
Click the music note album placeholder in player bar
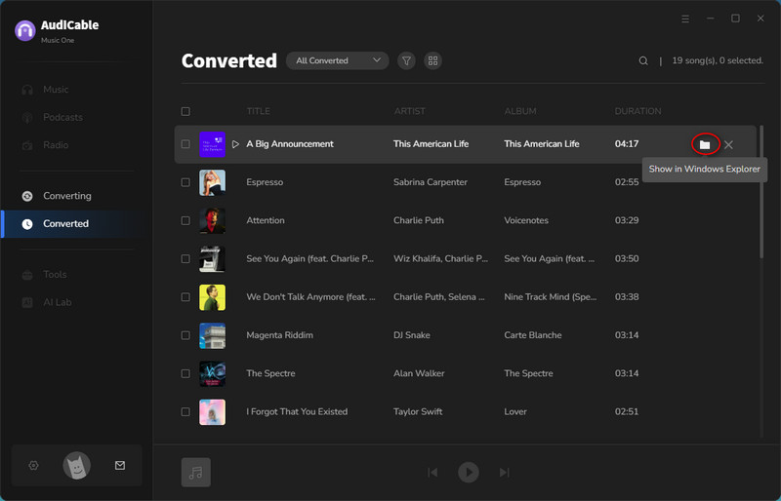pos(196,472)
